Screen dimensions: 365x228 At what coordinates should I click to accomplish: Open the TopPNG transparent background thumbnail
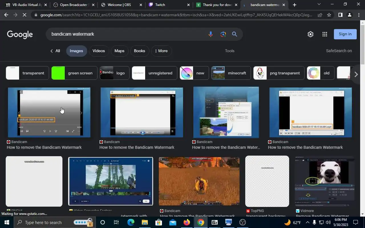tap(267, 181)
